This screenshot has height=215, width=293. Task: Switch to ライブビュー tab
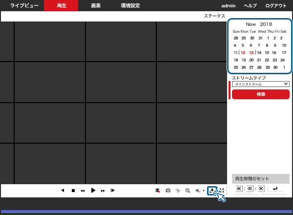tap(24, 5)
